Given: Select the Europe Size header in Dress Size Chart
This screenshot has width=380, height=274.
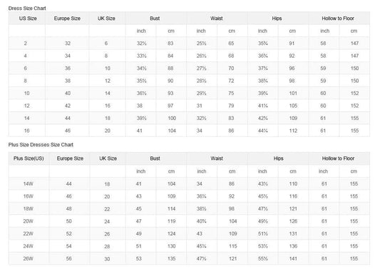Looking at the screenshot, I should tap(67, 19).
